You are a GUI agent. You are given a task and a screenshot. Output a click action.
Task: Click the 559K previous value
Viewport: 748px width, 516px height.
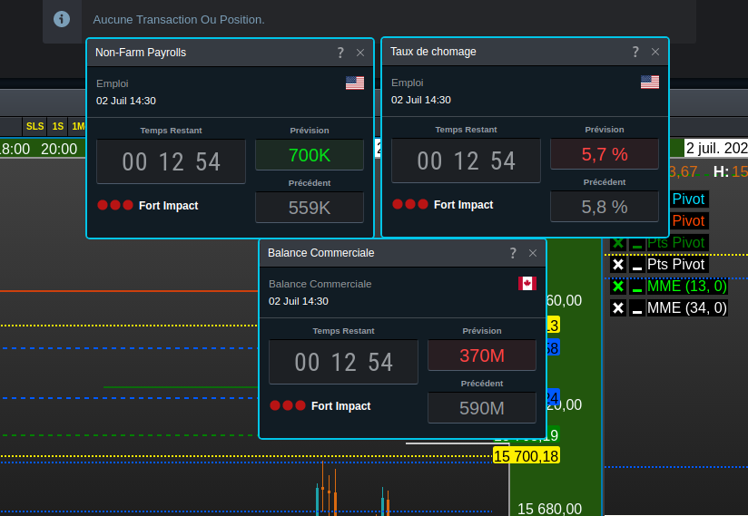pos(310,208)
